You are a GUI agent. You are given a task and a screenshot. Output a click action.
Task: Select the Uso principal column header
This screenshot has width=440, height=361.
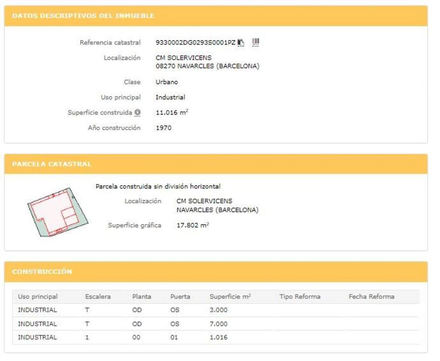(x=38, y=296)
